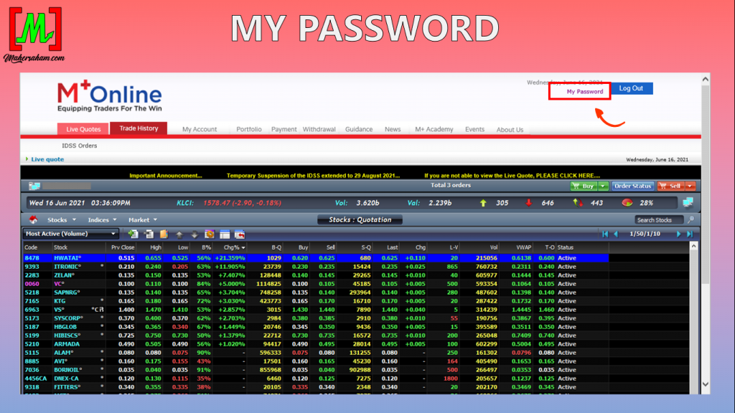
Task: Select the HWATAI stock row
Action: coord(69,257)
